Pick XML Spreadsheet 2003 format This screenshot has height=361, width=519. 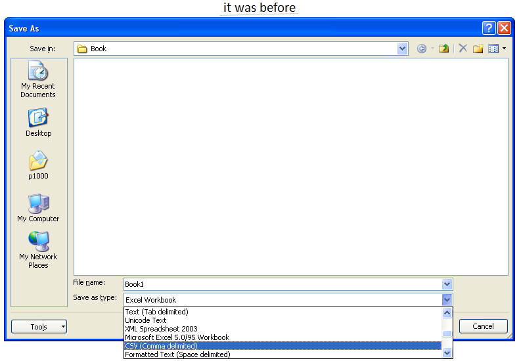[x=282, y=329]
